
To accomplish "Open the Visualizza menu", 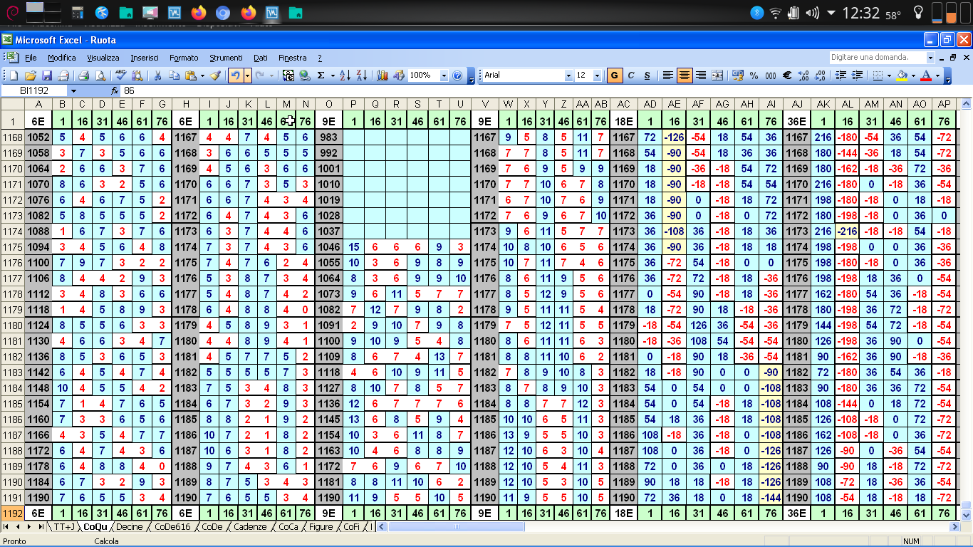I will point(103,58).
